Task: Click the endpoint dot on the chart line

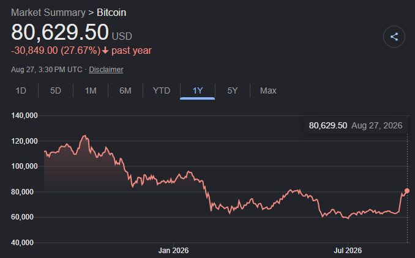Action: click(x=407, y=191)
